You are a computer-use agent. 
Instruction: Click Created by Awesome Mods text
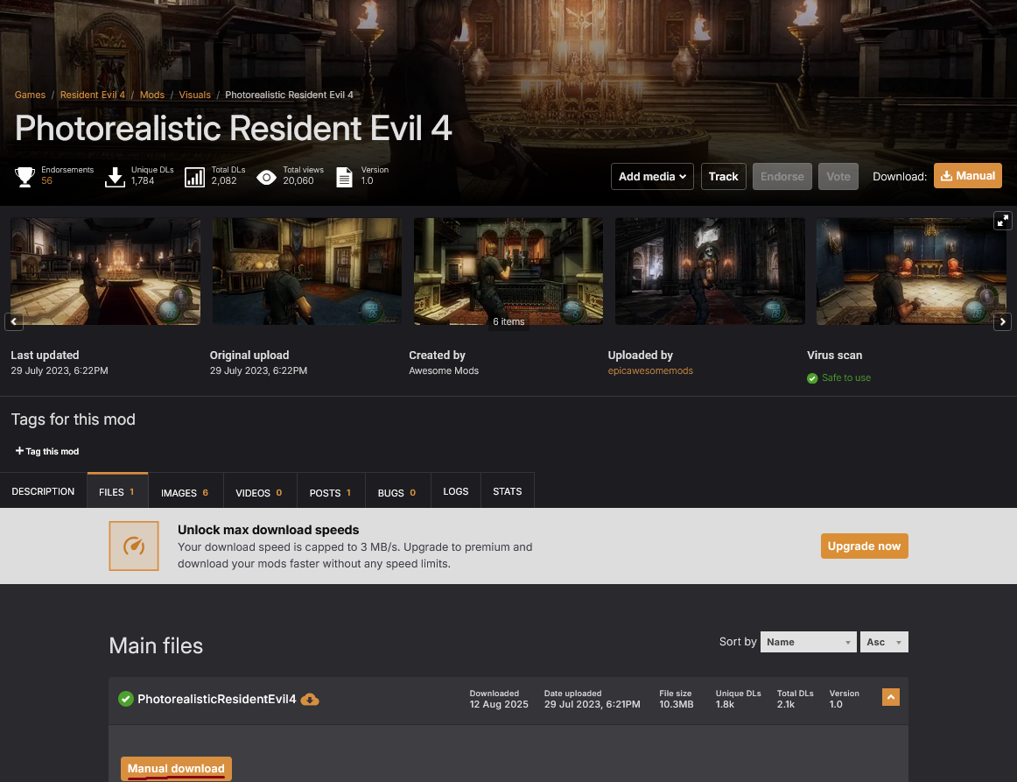(x=444, y=370)
